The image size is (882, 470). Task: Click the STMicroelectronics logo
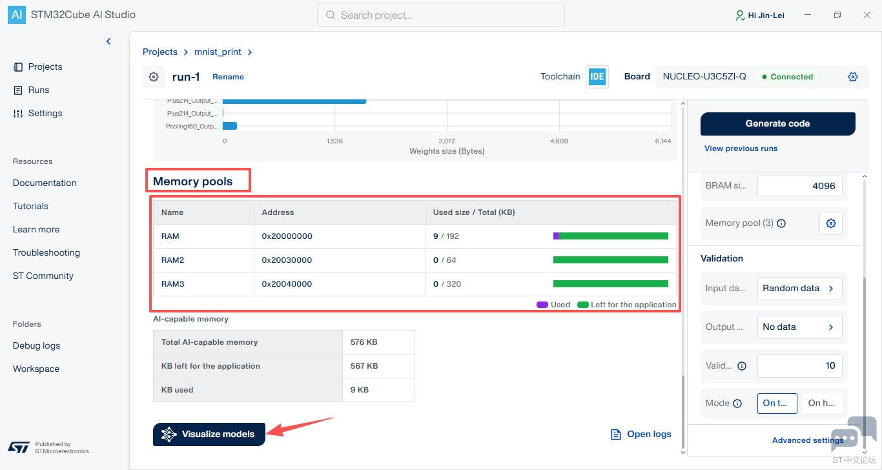tap(19, 447)
